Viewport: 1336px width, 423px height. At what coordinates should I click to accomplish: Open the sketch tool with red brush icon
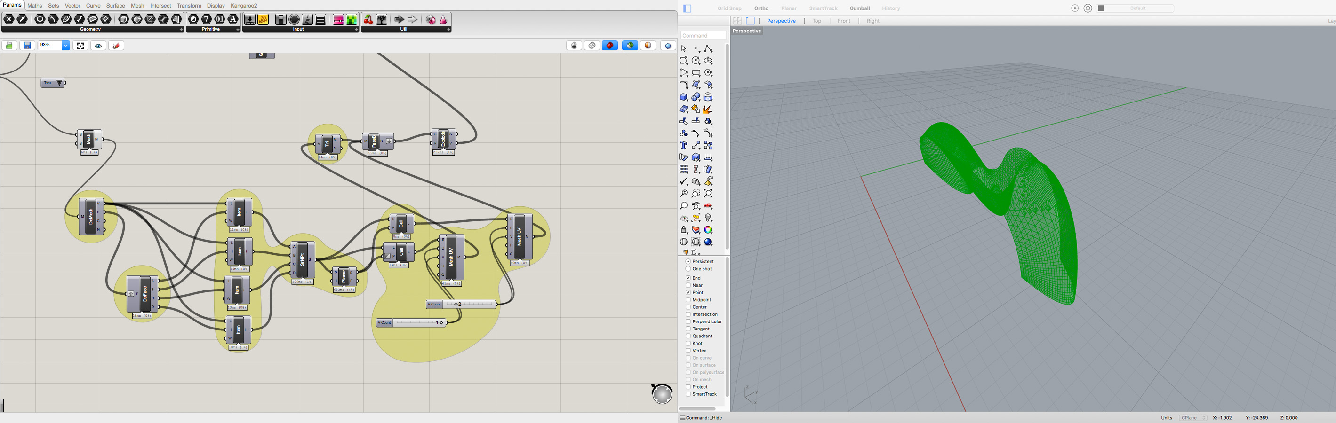click(116, 46)
